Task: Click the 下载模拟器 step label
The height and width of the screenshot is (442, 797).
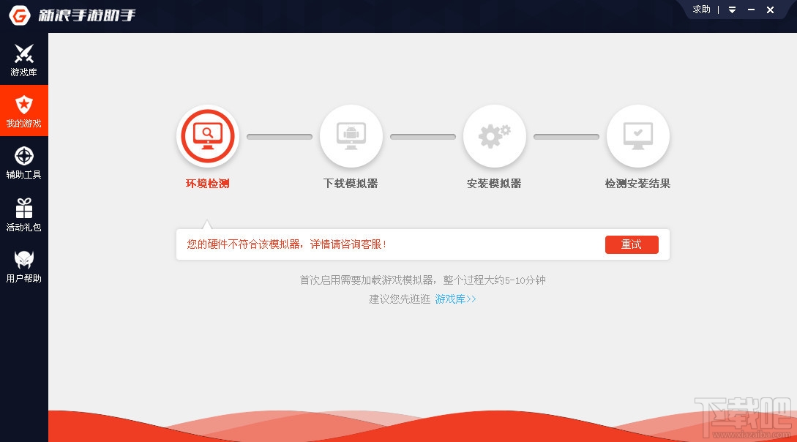Action: (x=351, y=184)
